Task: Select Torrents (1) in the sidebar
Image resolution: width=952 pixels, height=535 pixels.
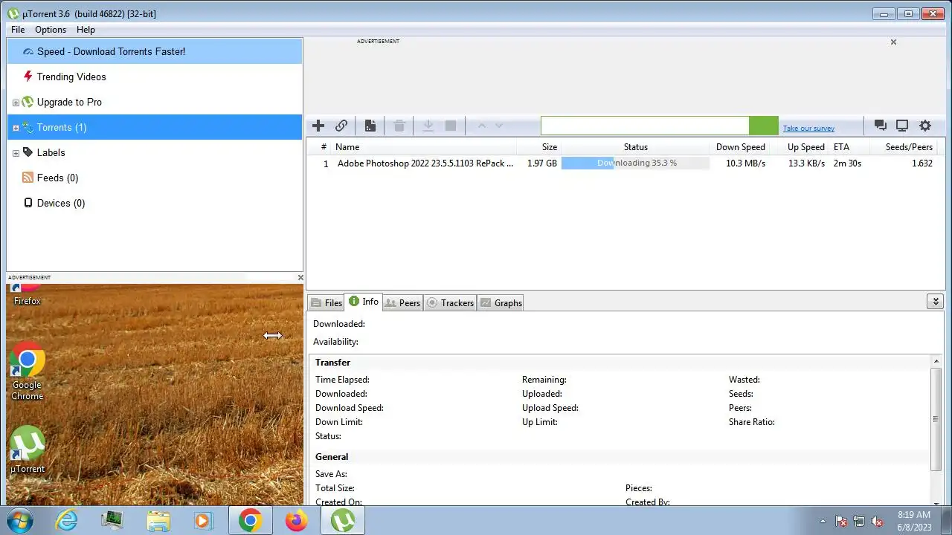Action: [x=155, y=127]
